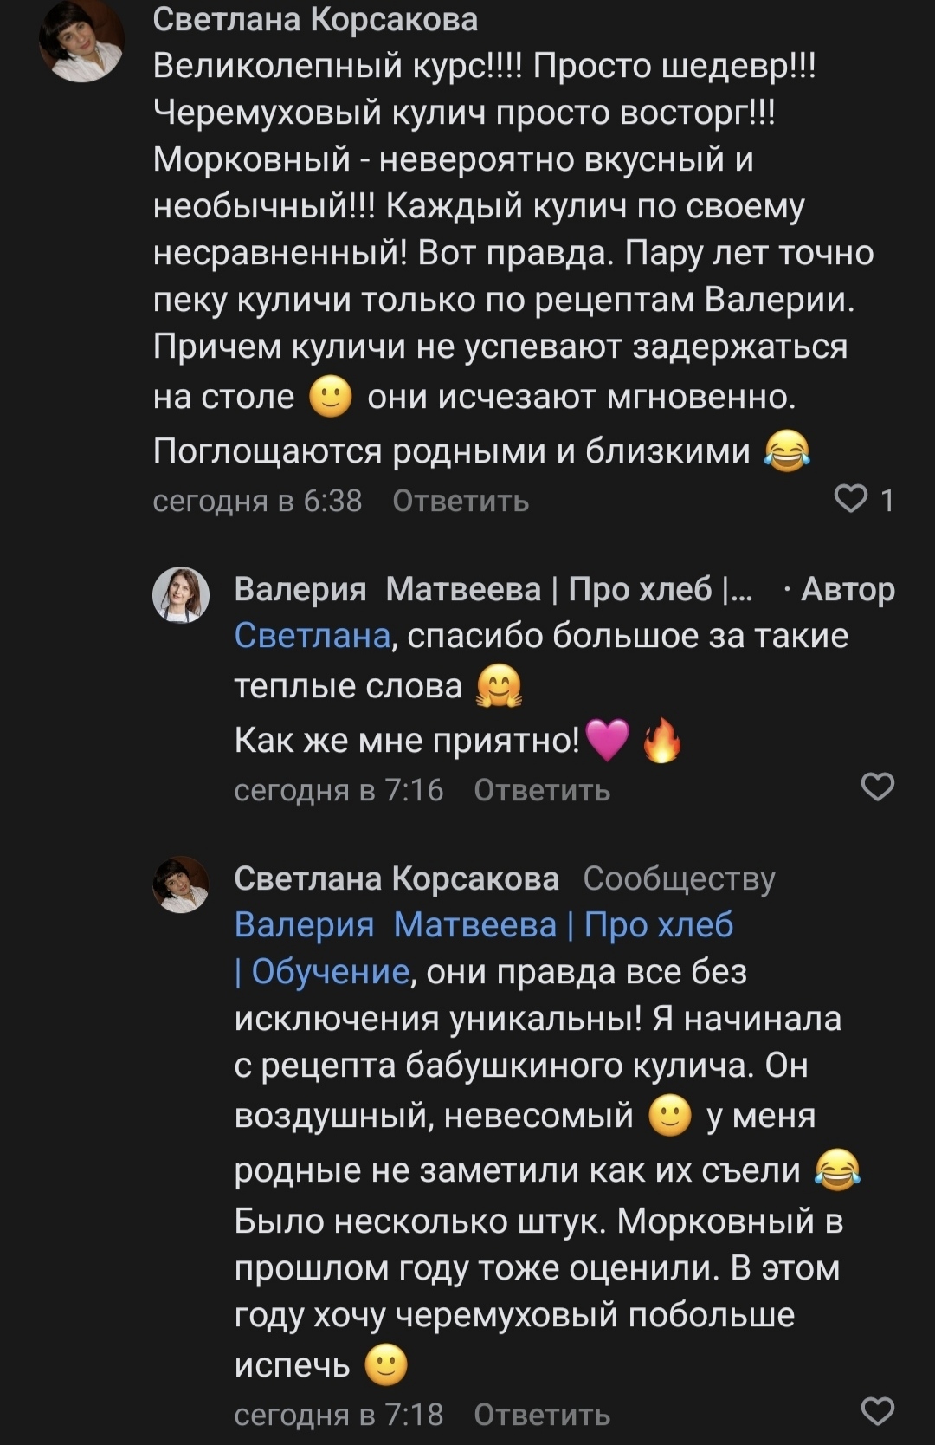Open Svetlana Korsakova's avatar on top comment
This screenshot has height=1445, width=935.
tap(82, 42)
